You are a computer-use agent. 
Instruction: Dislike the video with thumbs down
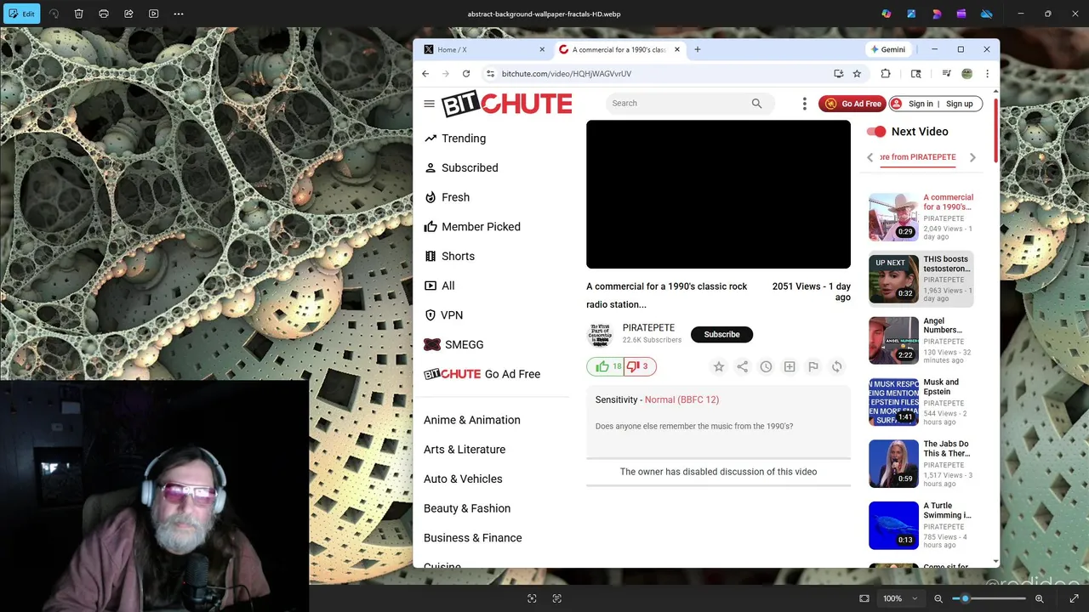pyautogui.click(x=640, y=366)
